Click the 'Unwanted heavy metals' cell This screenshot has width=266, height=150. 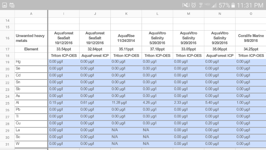point(31,38)
